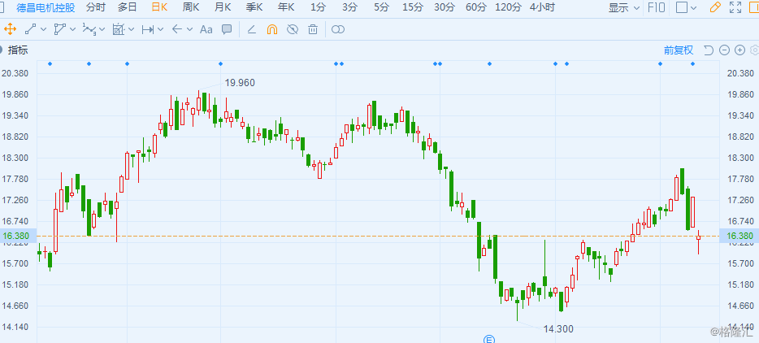This screenshot has height=343, width=759.
Task: Click the E event marker on timeline
Action: [489, 338]
